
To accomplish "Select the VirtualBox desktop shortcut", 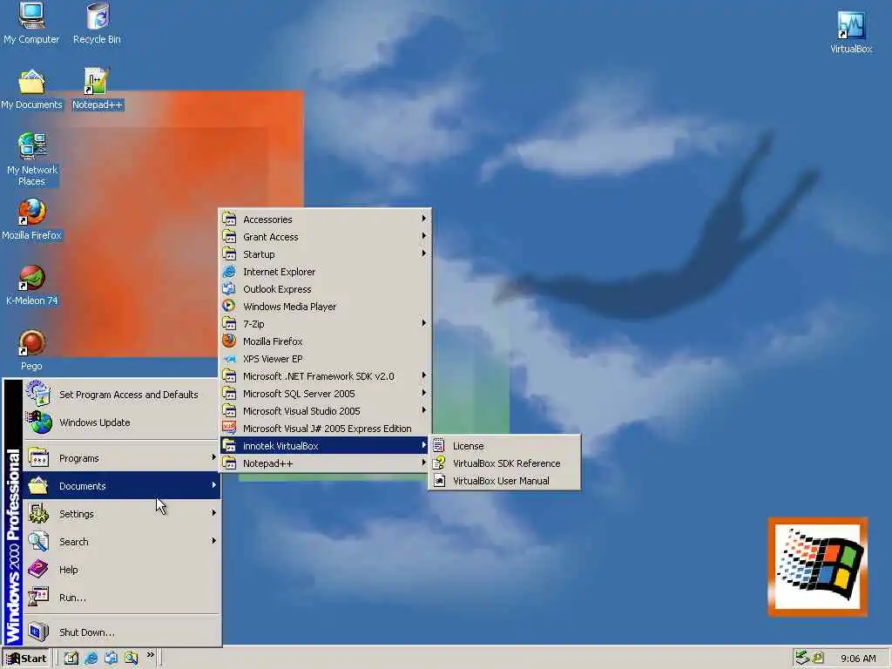I will pos(851,32).
